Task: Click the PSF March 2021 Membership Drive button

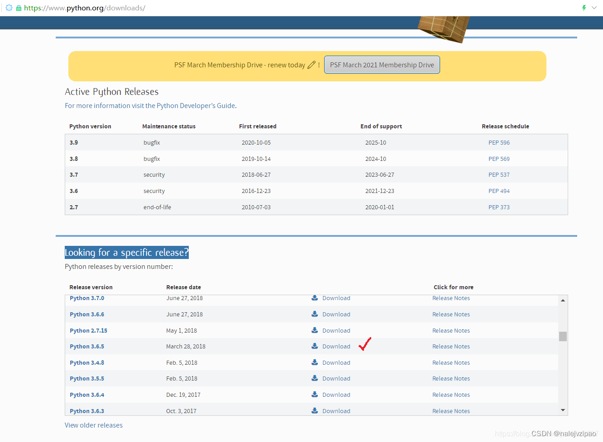Action: [x=382, y=65]
